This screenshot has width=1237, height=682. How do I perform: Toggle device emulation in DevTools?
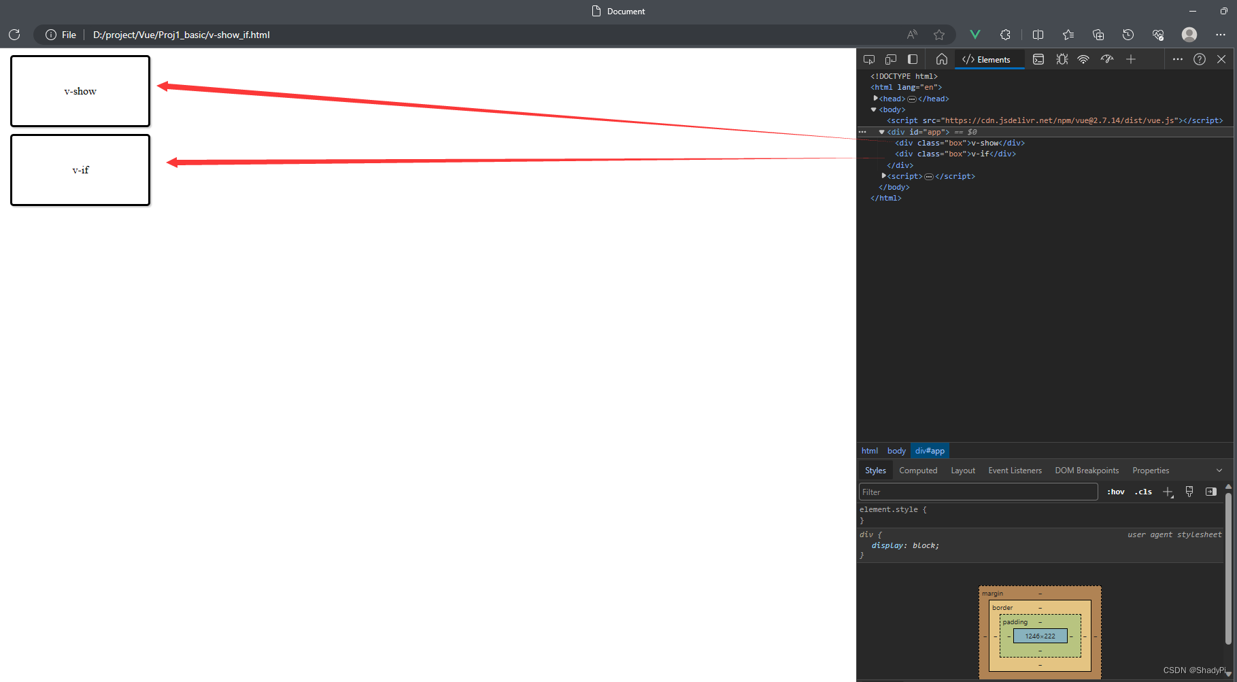click(x=891, y=59)
